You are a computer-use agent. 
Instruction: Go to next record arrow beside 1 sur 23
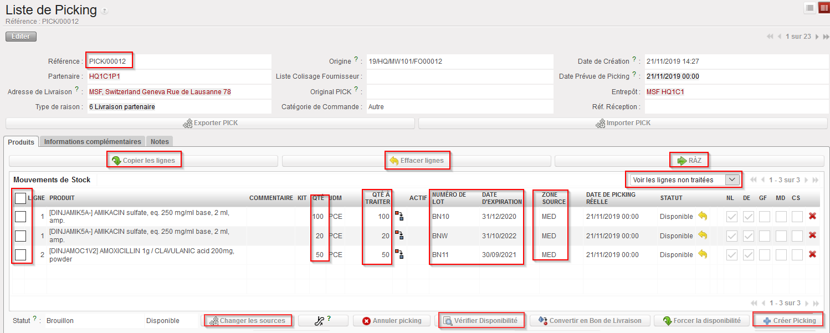click(x=817, y=37)
